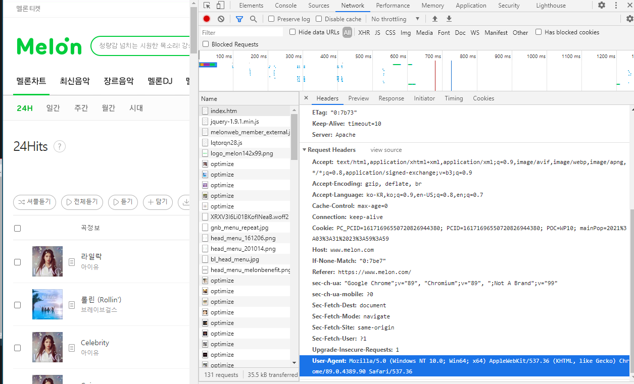Tick the checkbox for 라일락
Screen dimensions: 634x384
[18, 262]
